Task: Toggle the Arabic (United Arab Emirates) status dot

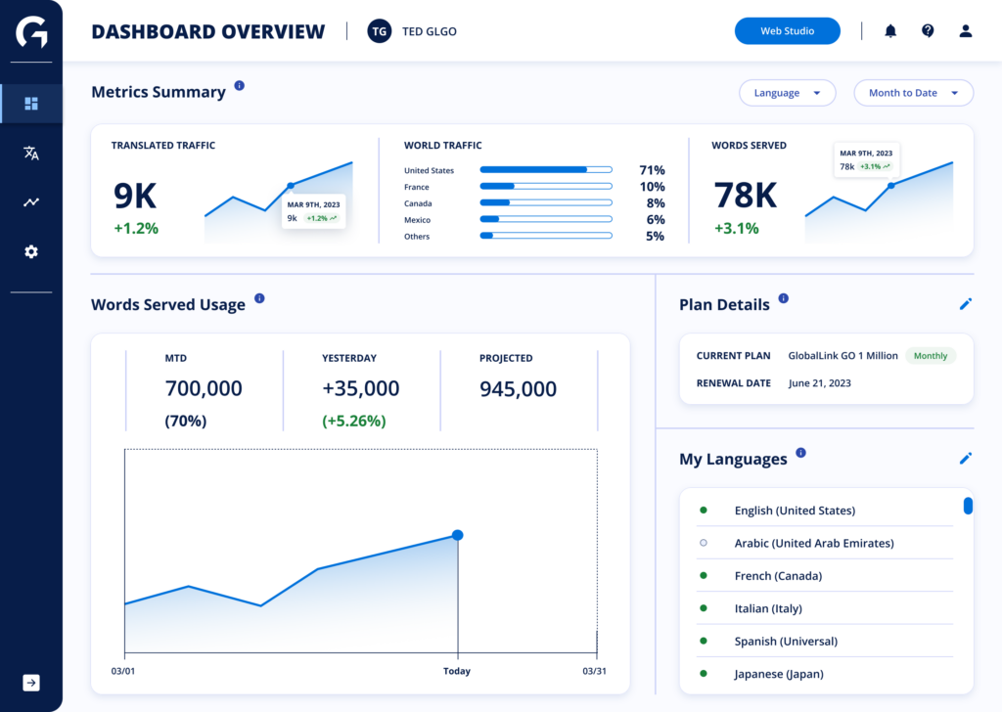Action: point(704,543)
